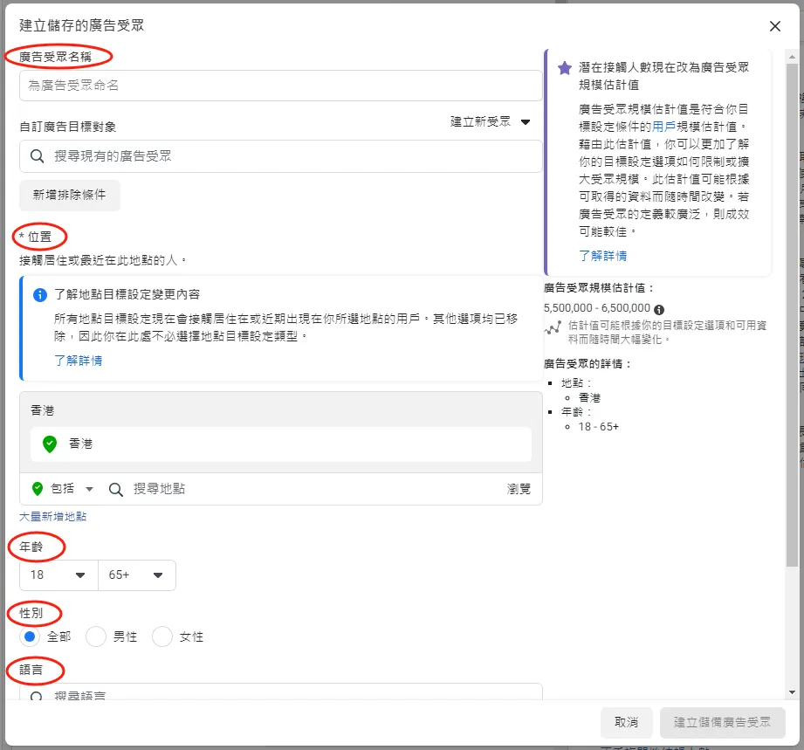Click the magnifier icon in 搜尋現有的廣告受眾 field

[x=38, y=156]
